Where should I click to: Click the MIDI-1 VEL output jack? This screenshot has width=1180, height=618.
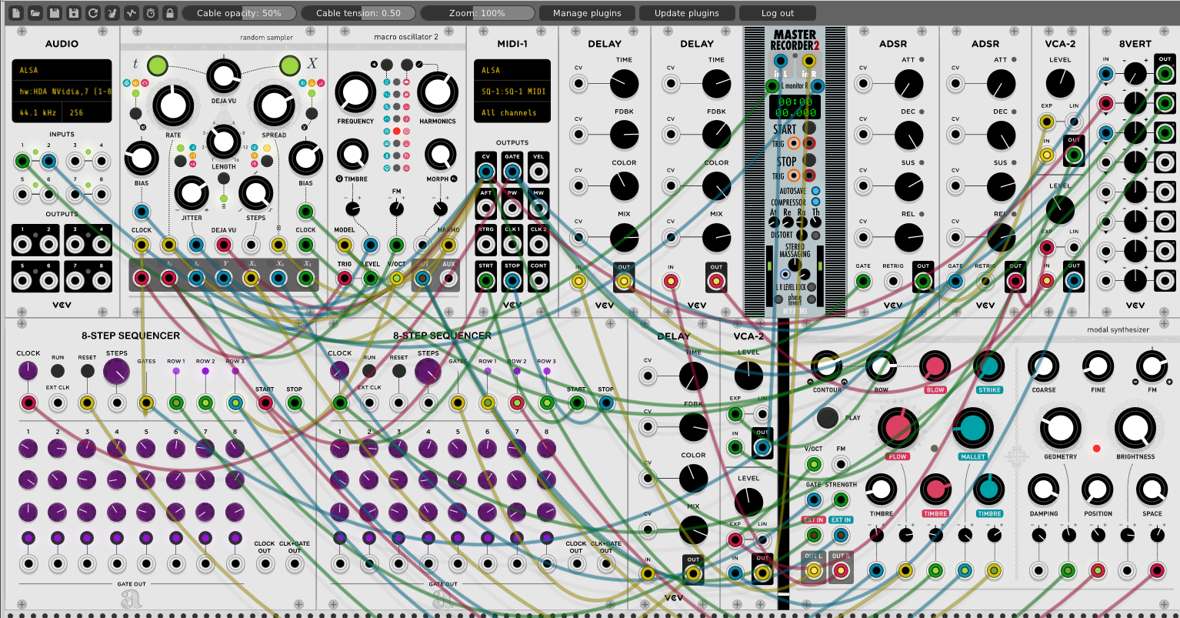[x=538, y=171]
